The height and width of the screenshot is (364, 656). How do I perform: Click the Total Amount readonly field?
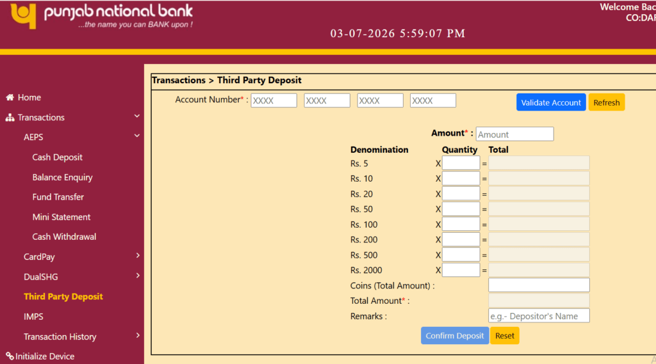[x=539, y=301]
